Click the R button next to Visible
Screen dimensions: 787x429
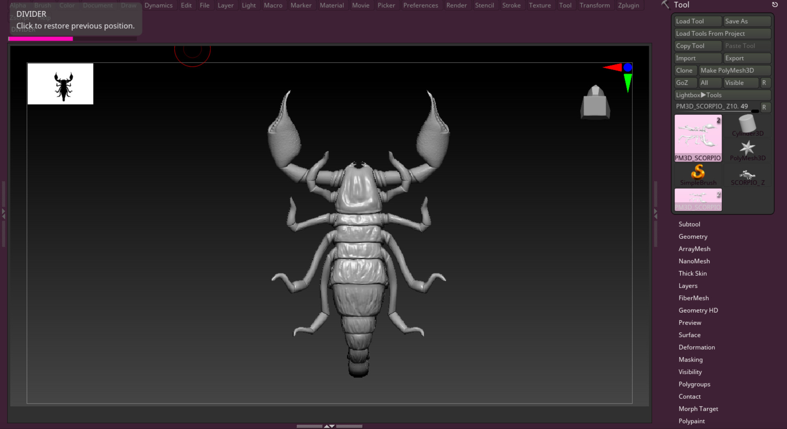click(766, 83)
